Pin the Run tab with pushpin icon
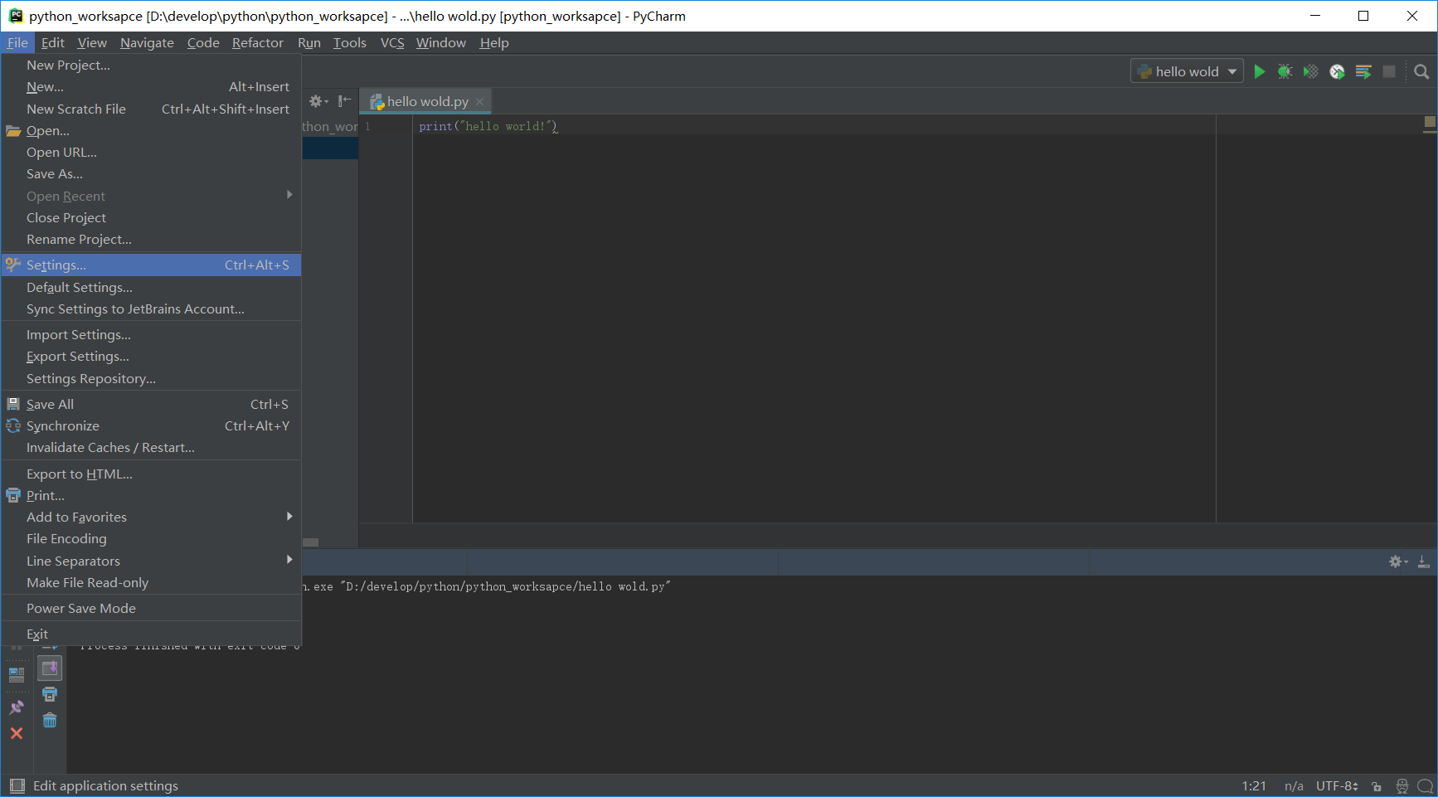The image size is (1438, 797). 17,707
